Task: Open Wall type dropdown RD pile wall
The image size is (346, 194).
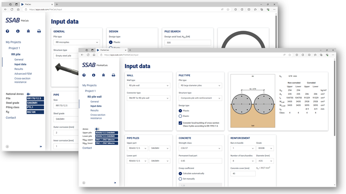Action: [x=148, y=85]
